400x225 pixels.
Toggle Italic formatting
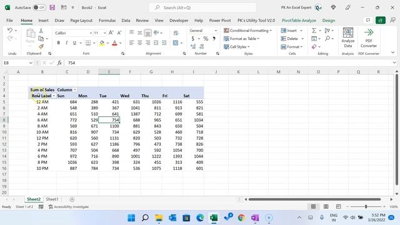66,43
